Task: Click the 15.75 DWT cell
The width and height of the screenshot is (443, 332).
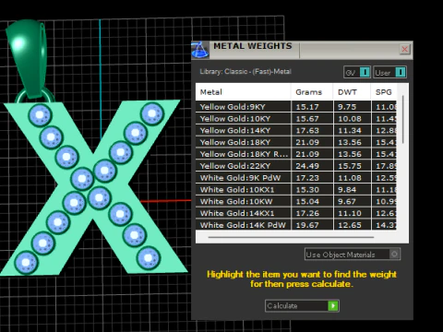Action: coord(352,166)
